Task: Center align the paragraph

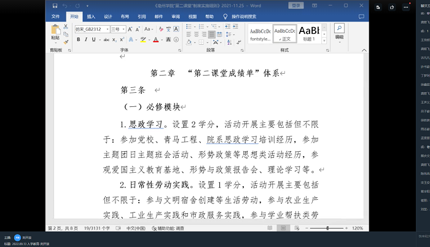Action: [197, 34]
